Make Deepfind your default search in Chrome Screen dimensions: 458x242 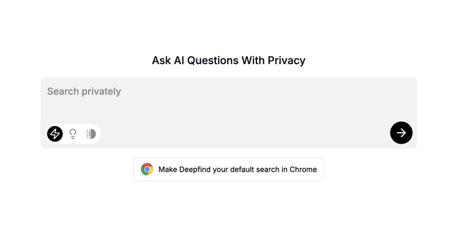click(x=228, y=169)
